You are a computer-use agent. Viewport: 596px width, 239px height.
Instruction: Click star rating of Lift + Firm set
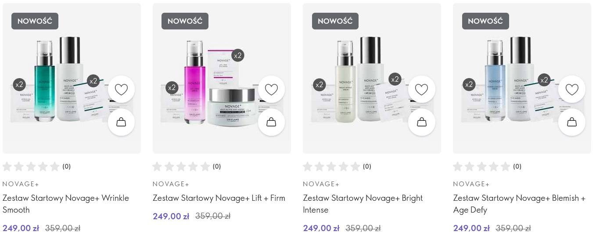[181, 167]
